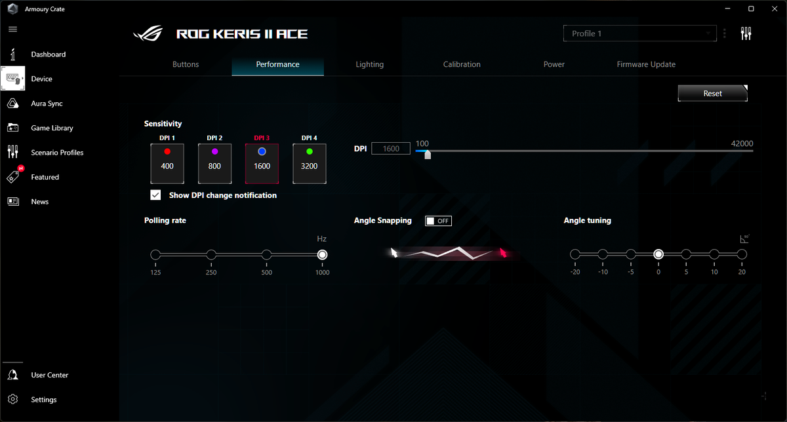The width and height of the screenshot is (787, 422).
Task: Select the DPI 1 preset of 400
Action: pyautogui.click(x=167, y=164)
